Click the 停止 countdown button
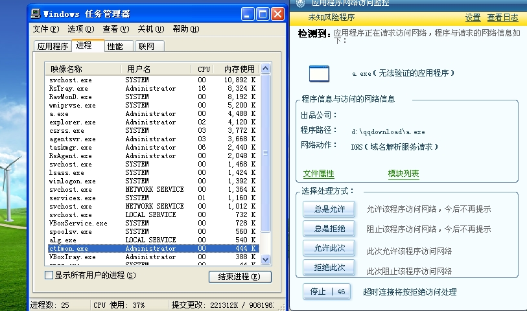The image size is (527, 311). coord(327,292)
